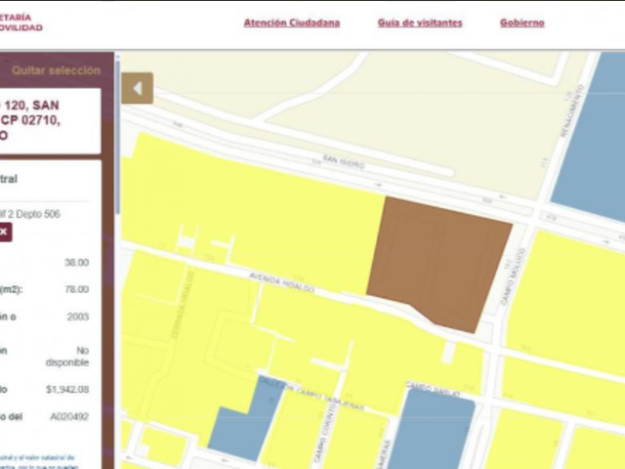Click the CERRADA HIDALGO street label

tap(183, 305)
